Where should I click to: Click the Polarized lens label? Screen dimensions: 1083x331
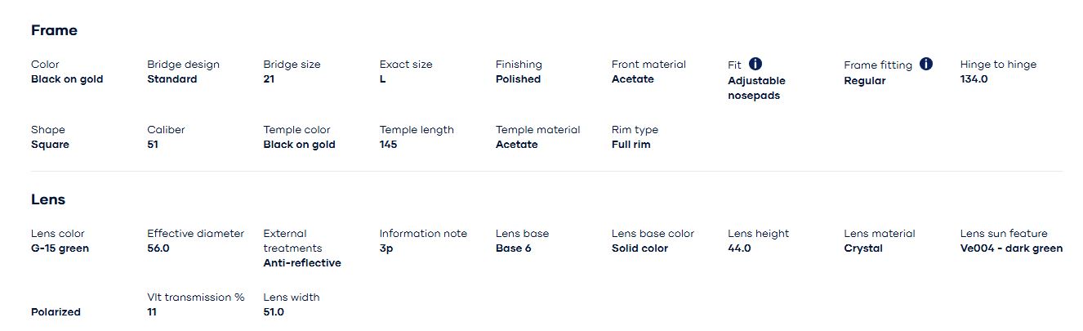(56, 312)
